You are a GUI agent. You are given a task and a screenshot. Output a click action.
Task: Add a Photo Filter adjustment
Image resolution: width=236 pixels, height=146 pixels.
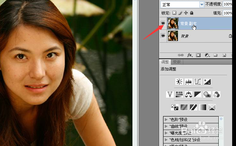pos(207,94)
